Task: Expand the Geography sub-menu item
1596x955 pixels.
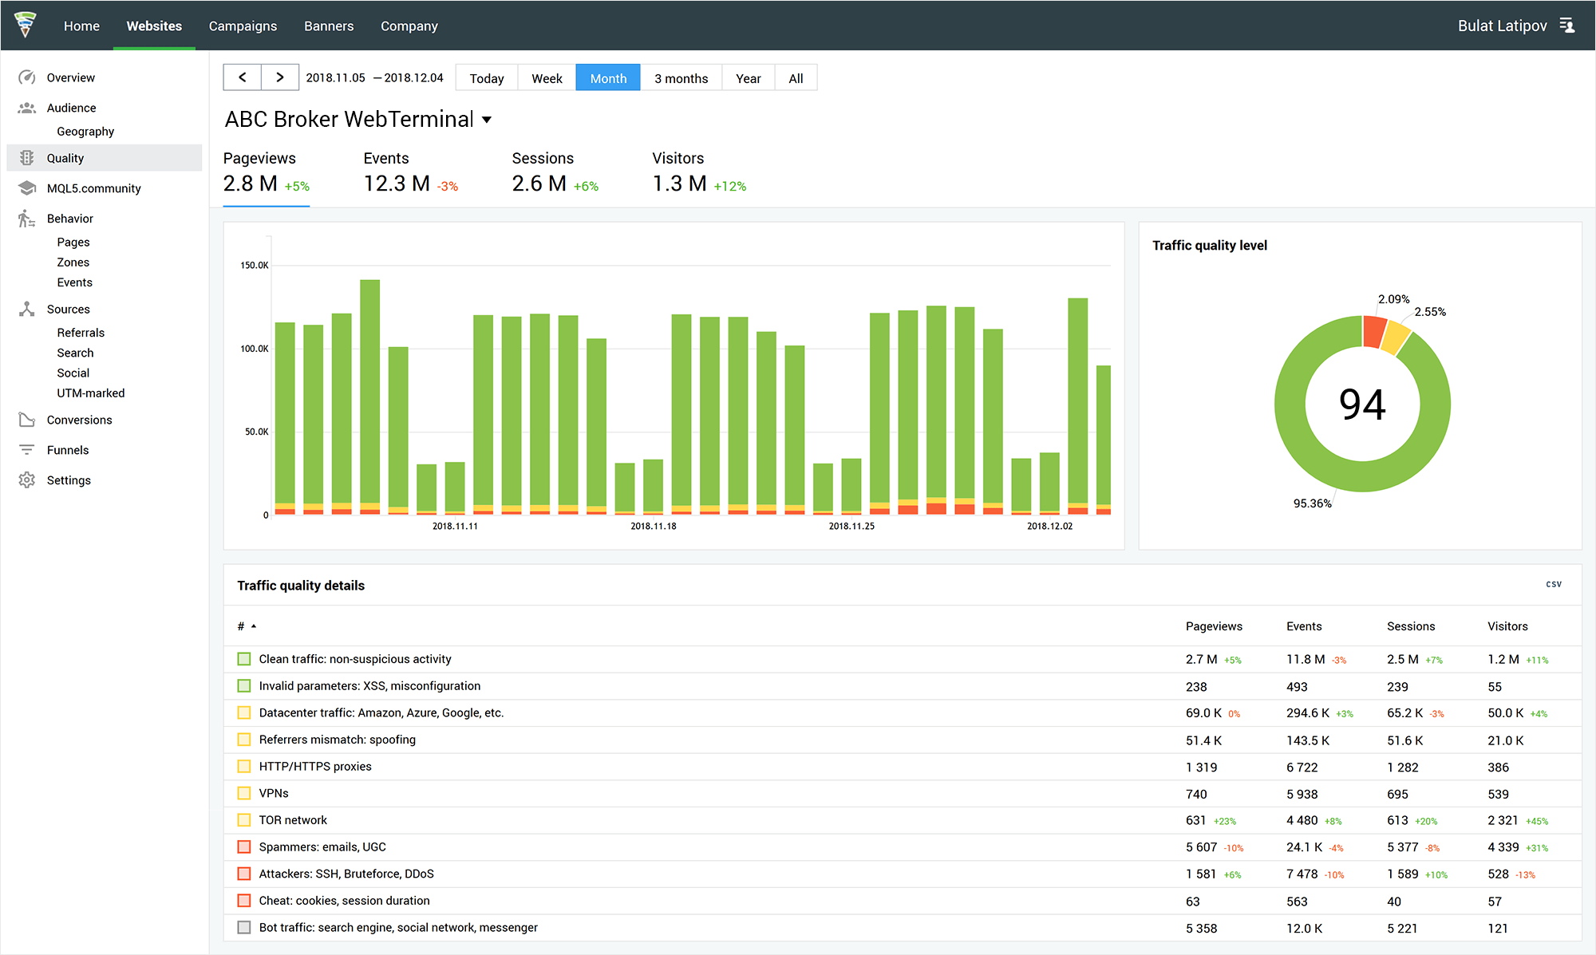Action: point(85,131)
